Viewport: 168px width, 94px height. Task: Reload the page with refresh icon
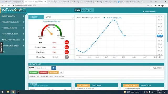(x=9, y=5)
